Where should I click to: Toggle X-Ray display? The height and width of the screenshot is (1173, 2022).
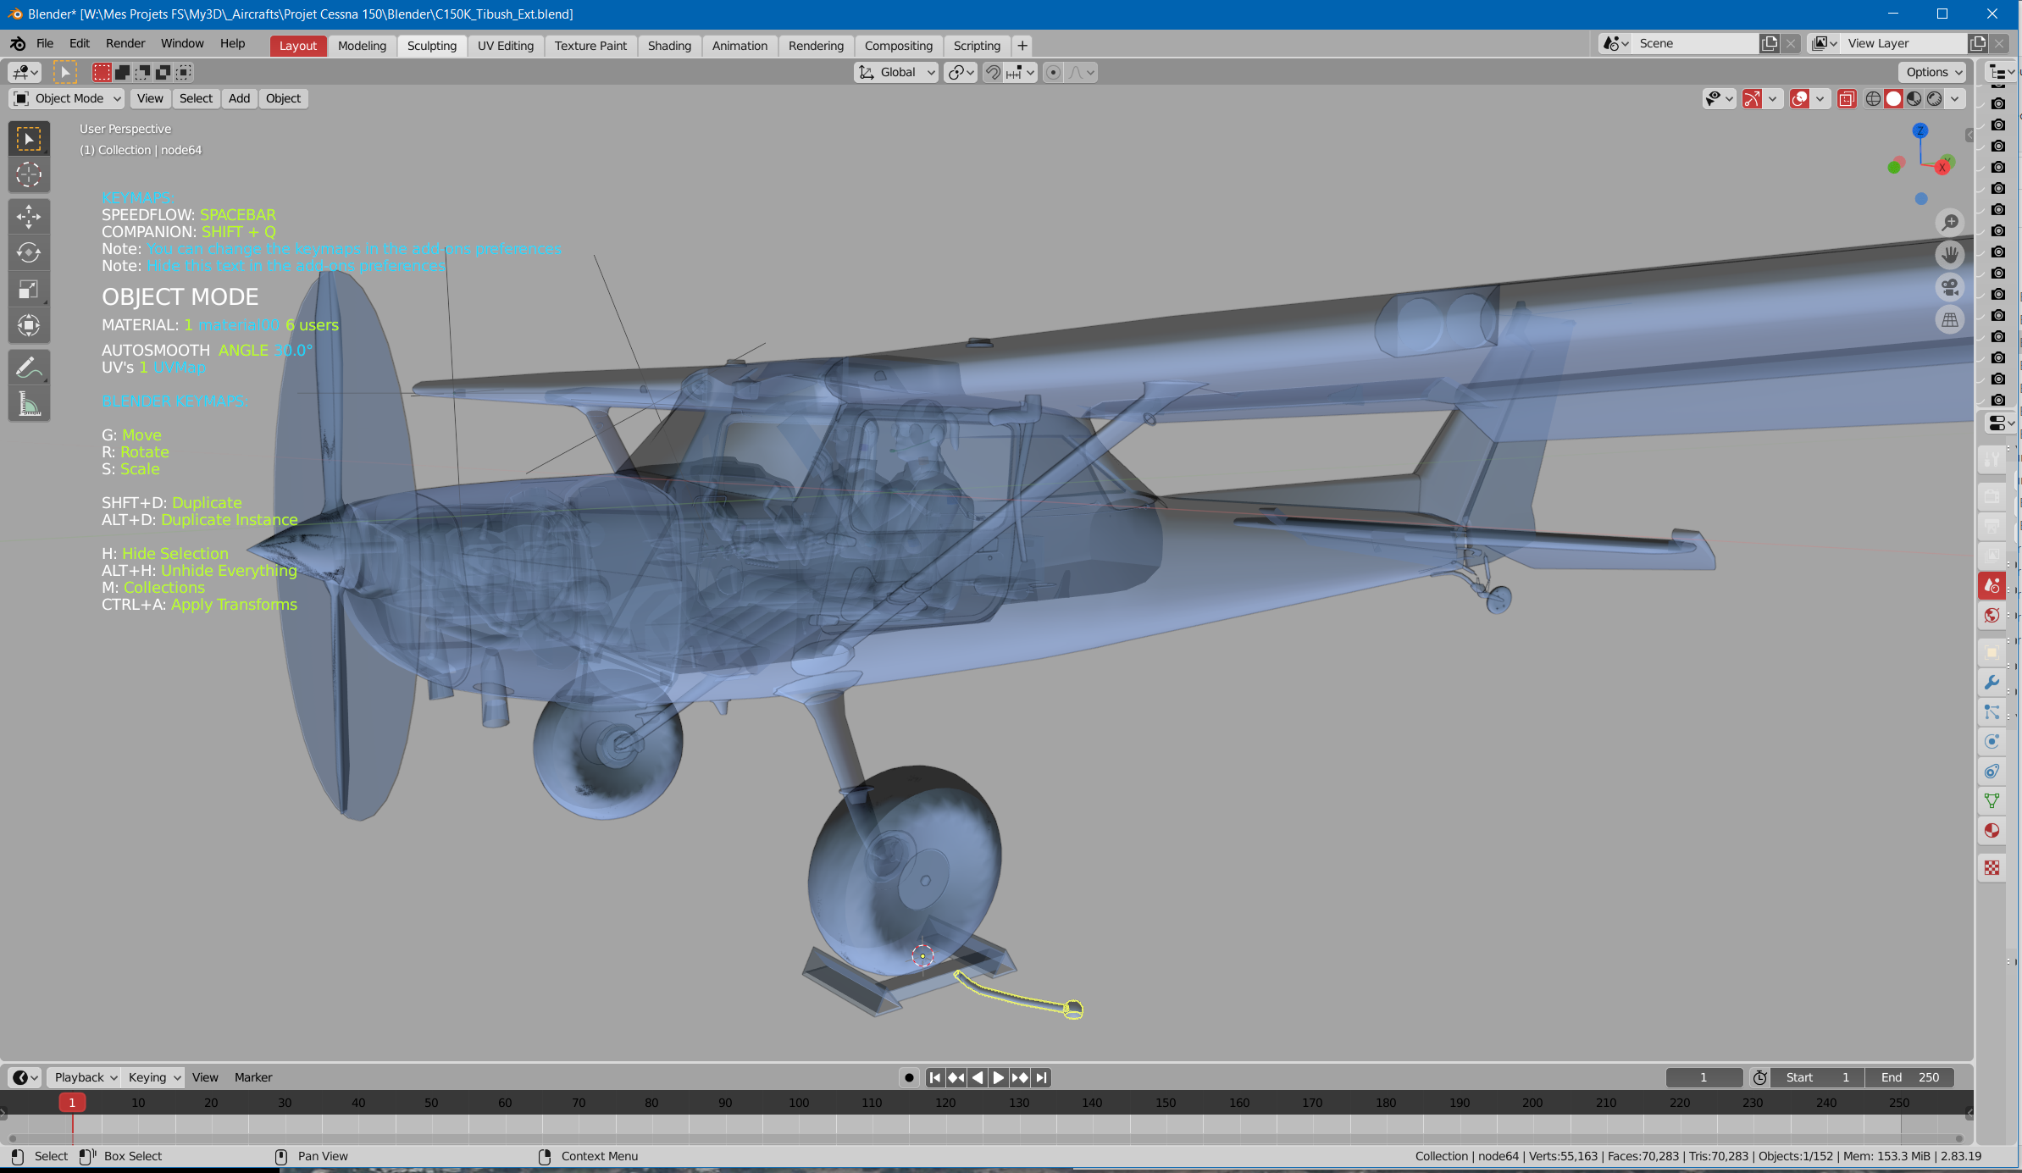tap(1847, 99)
